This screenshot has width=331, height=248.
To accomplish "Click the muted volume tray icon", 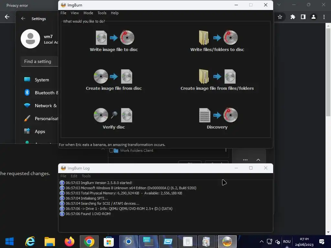I will click(x=278, y=242).
